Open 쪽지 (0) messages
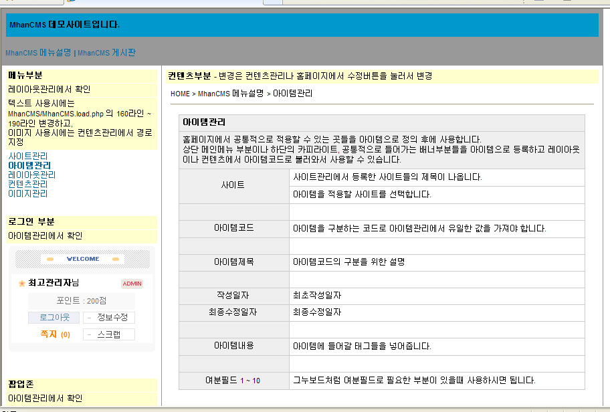 point(55,334)
